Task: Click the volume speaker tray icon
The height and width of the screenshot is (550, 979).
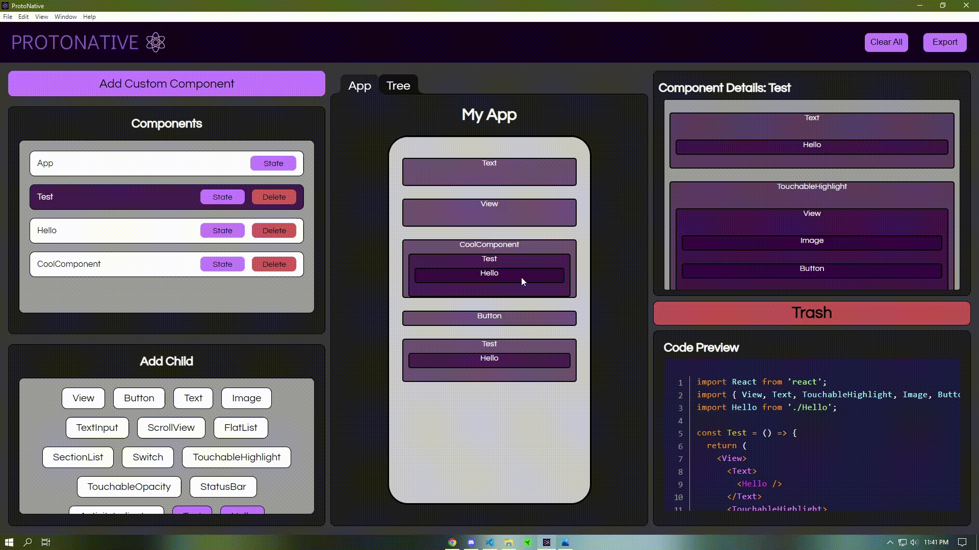Action: (914, 542)
